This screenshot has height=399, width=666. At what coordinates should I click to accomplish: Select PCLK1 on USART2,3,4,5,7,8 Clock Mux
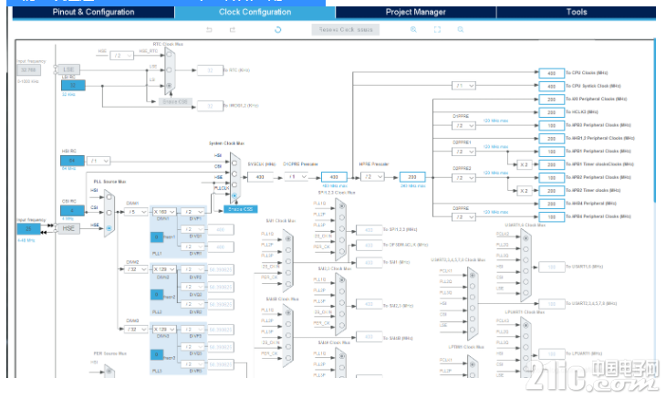(473, 276)
